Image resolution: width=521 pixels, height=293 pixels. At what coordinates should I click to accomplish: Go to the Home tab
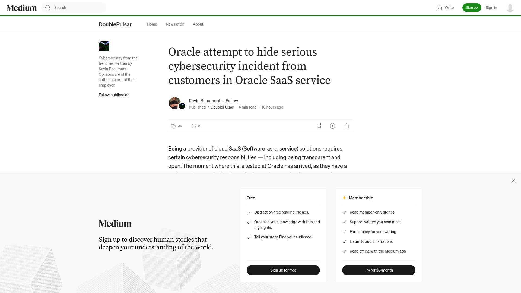(152, 24)
